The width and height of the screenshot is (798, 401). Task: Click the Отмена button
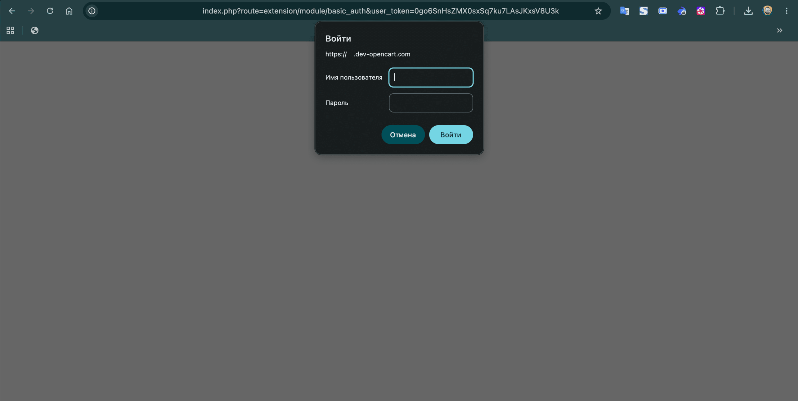point(403,135)
